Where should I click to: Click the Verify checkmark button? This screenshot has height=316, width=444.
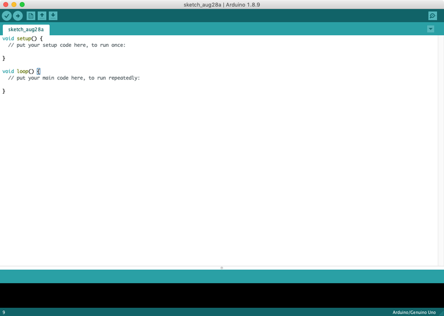(x=7, y=16)
